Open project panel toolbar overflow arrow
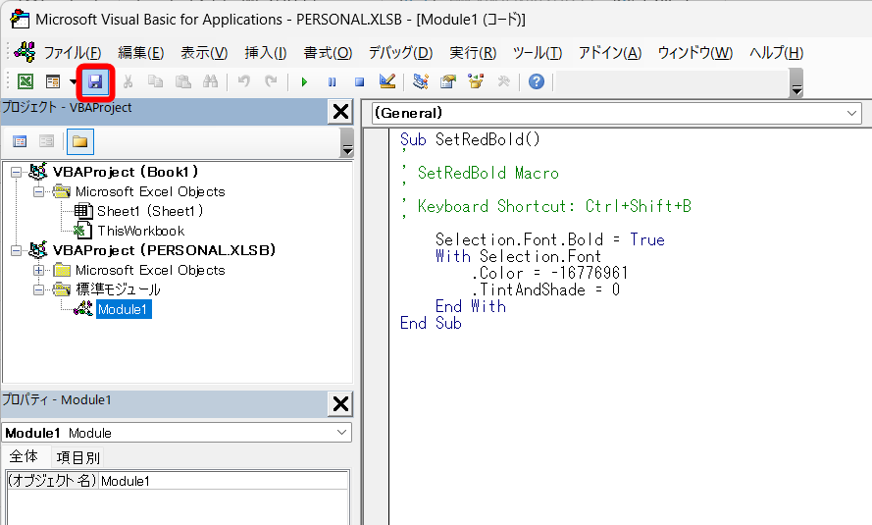 click(347, 142)
